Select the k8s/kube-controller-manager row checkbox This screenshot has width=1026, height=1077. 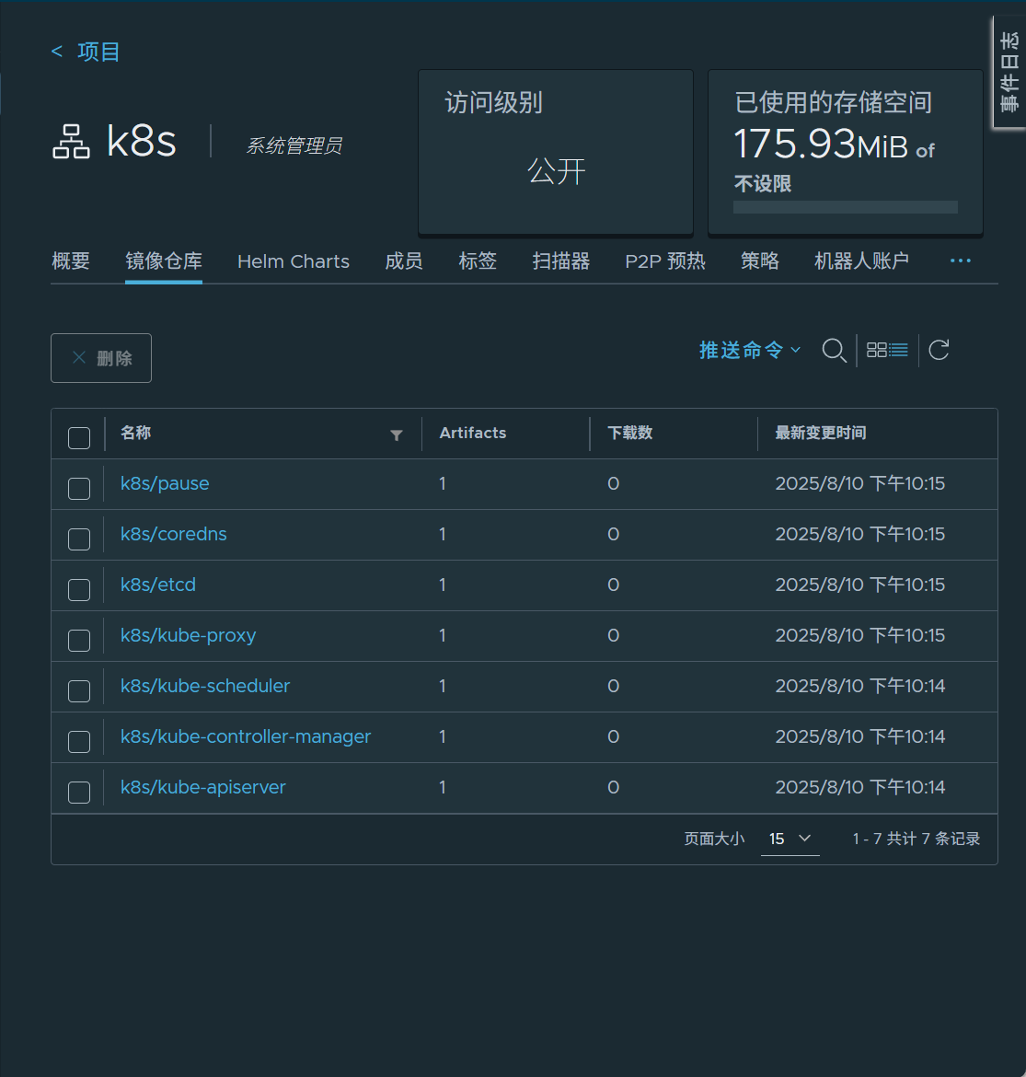(x=79, y=741)
